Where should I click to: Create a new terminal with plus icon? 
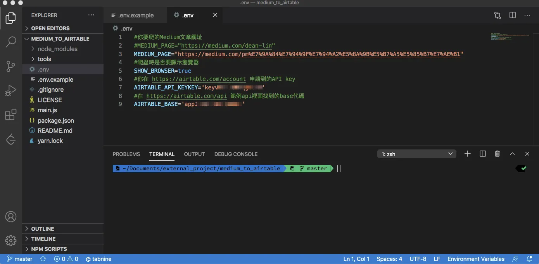click(468, 154)
